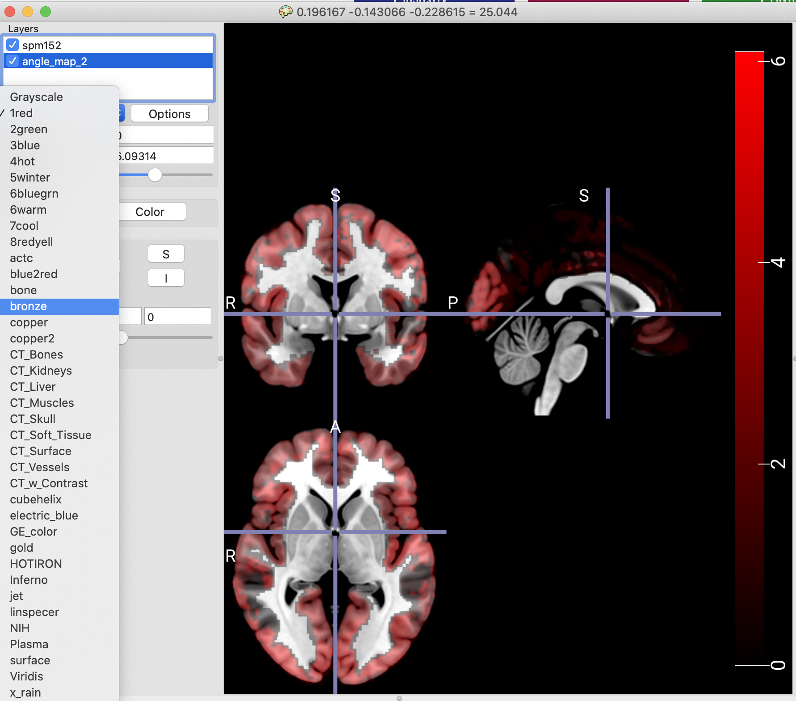Choose Grayscale from the colormap list
The width and height of the screenshot is (796, 701).
click(x=36, y=97)
